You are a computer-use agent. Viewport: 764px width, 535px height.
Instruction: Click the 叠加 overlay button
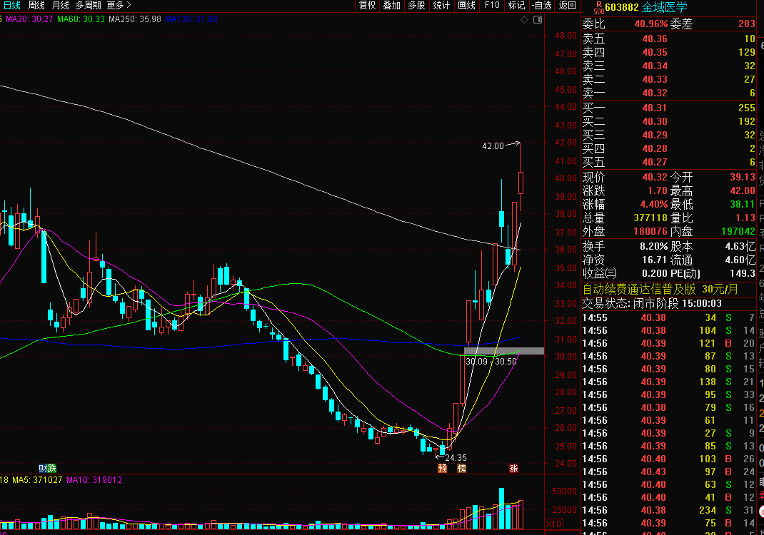392,6
